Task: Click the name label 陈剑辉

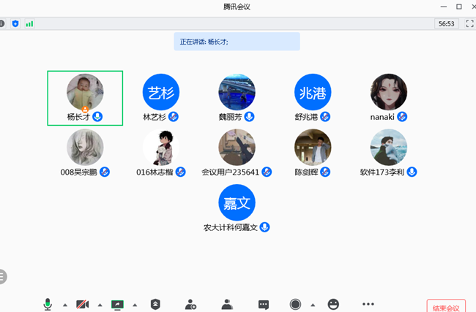Action: coord(306,172)
